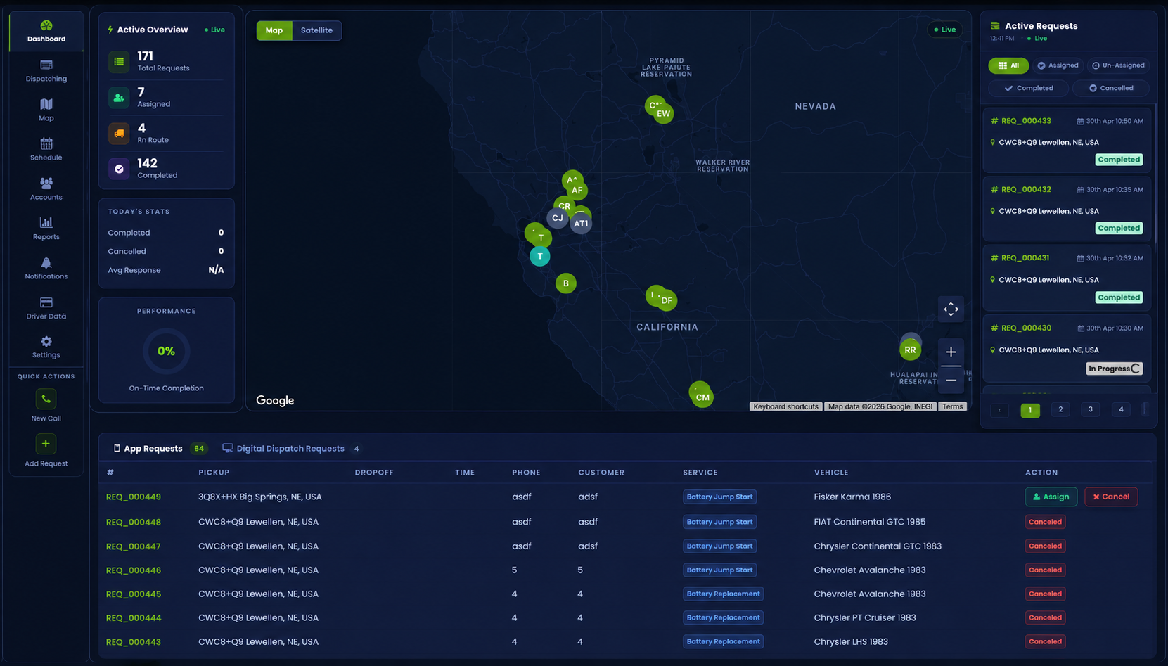Go to requests page 2
This screenshot has width=1168, height=666.
[x=1060, y=409]
